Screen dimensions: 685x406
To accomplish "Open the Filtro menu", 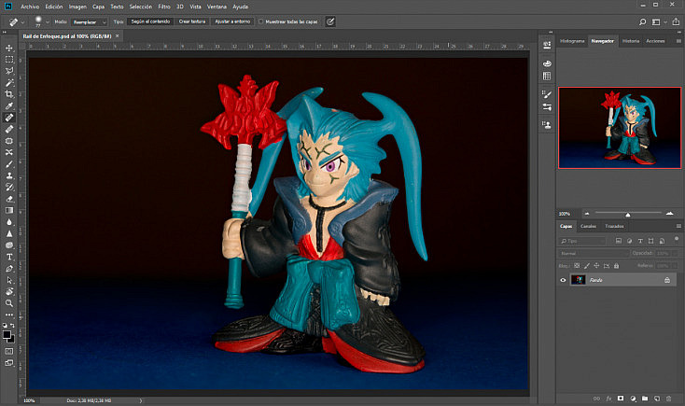I will (164, 7).
